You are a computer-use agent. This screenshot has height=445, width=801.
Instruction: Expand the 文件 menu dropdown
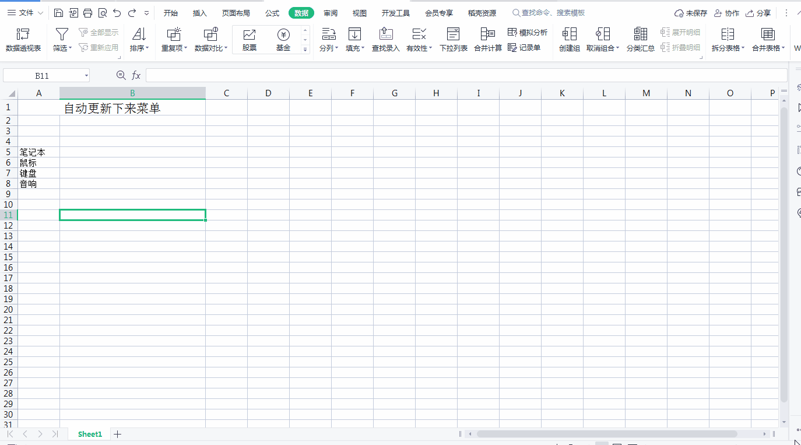(x=40, y=13)
